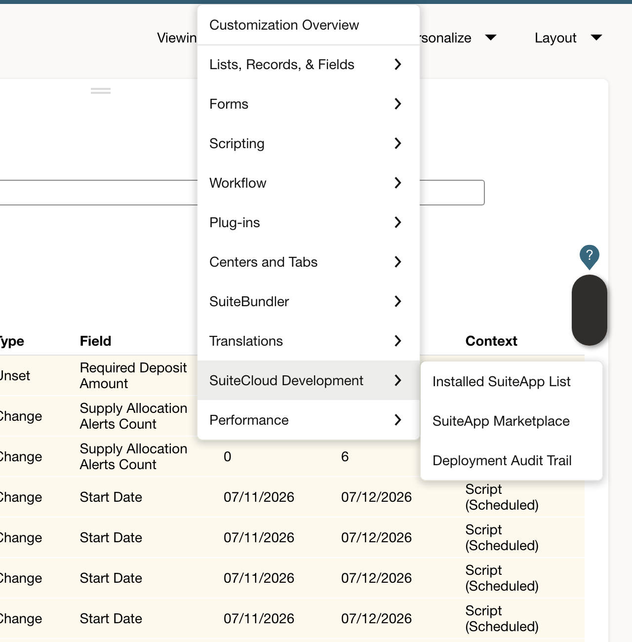632x642 pixels.
Task: Click the Field column header
Action: (x=95, y=341)
